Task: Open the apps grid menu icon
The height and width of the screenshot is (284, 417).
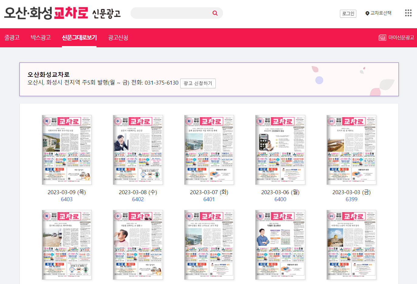Action: (408, 13)
